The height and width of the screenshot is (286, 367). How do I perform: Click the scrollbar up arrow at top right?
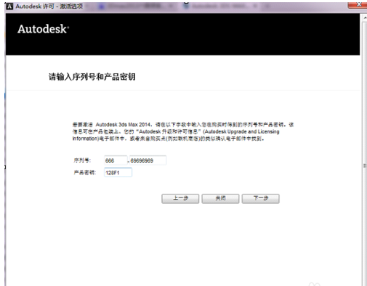(365, 18)
